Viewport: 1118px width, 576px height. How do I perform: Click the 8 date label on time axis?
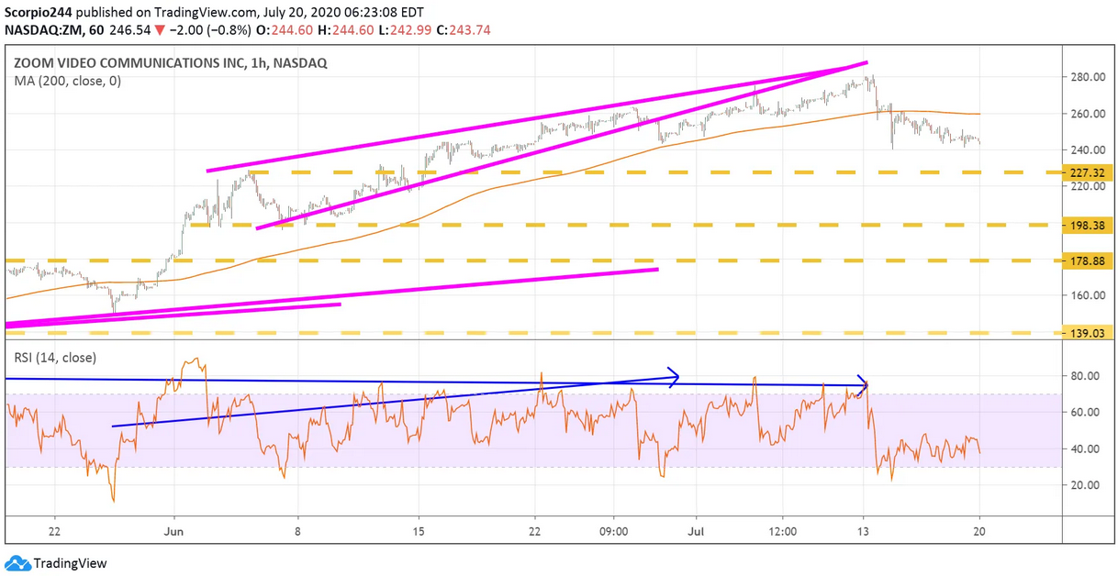click(x=296, y=531)
